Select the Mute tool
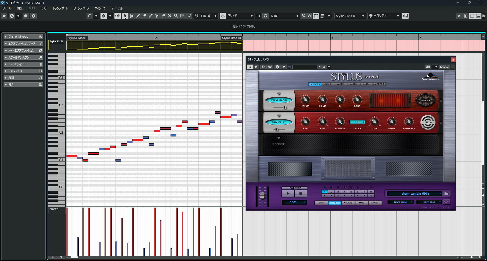This screenshot has width=487, height=261. [x=170, y=16]
